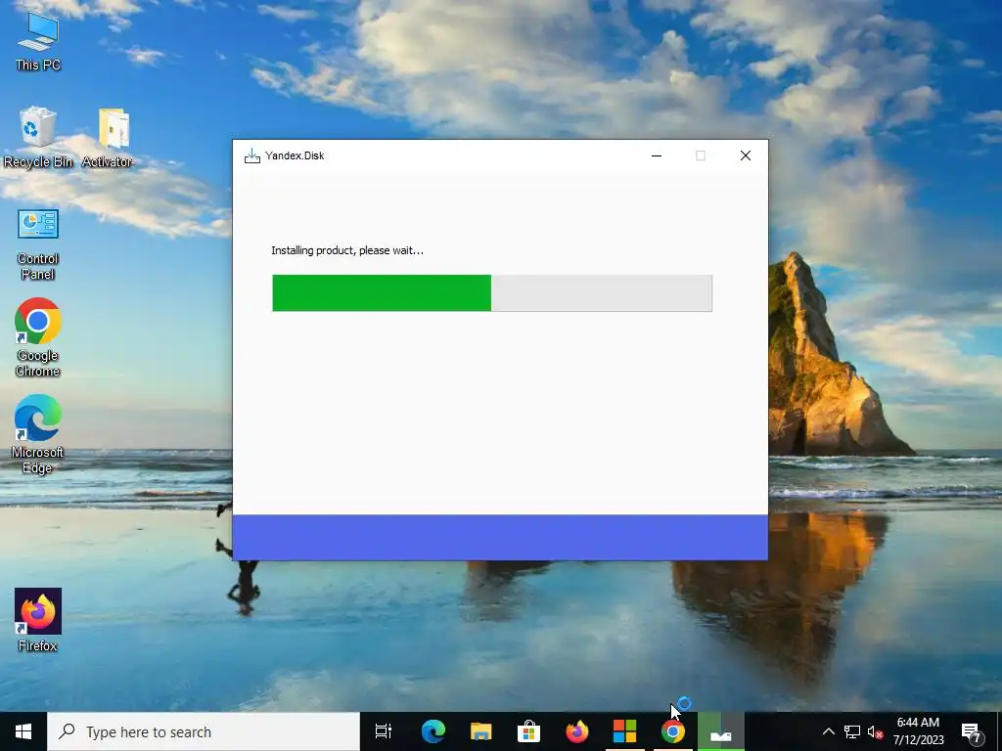Open Microsoft Store from taskbar
The width and height of the screenshot is (1002, 751).
528,731
